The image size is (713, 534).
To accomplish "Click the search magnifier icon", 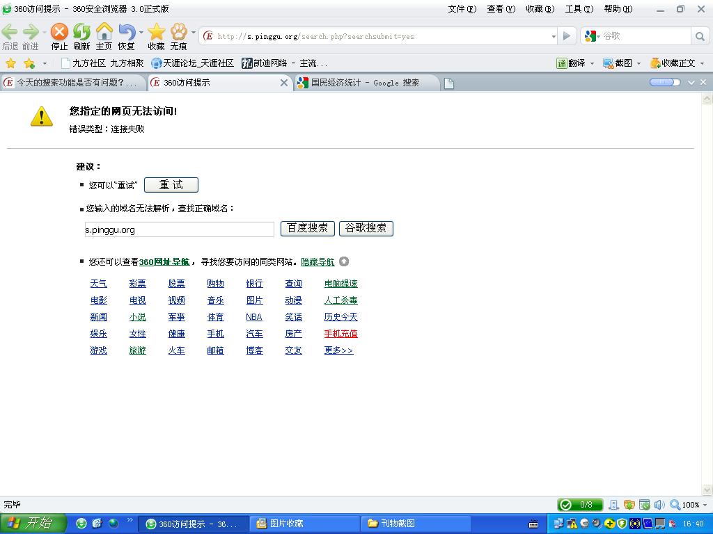I will 700,36.
